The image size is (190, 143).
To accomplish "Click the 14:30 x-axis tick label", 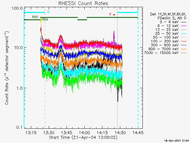I will click(120, 133).
